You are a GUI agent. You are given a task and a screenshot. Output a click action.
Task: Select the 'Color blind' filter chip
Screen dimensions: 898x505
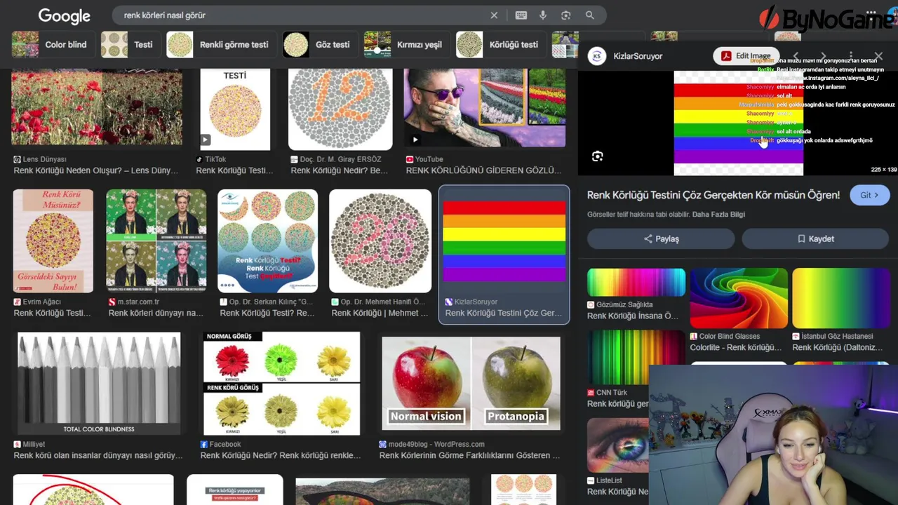(53, 44)
